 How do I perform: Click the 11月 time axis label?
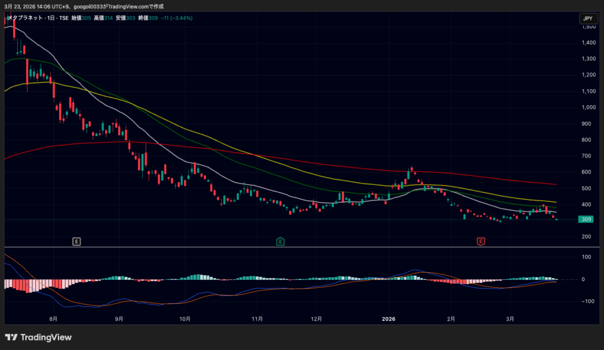[257, 319]
